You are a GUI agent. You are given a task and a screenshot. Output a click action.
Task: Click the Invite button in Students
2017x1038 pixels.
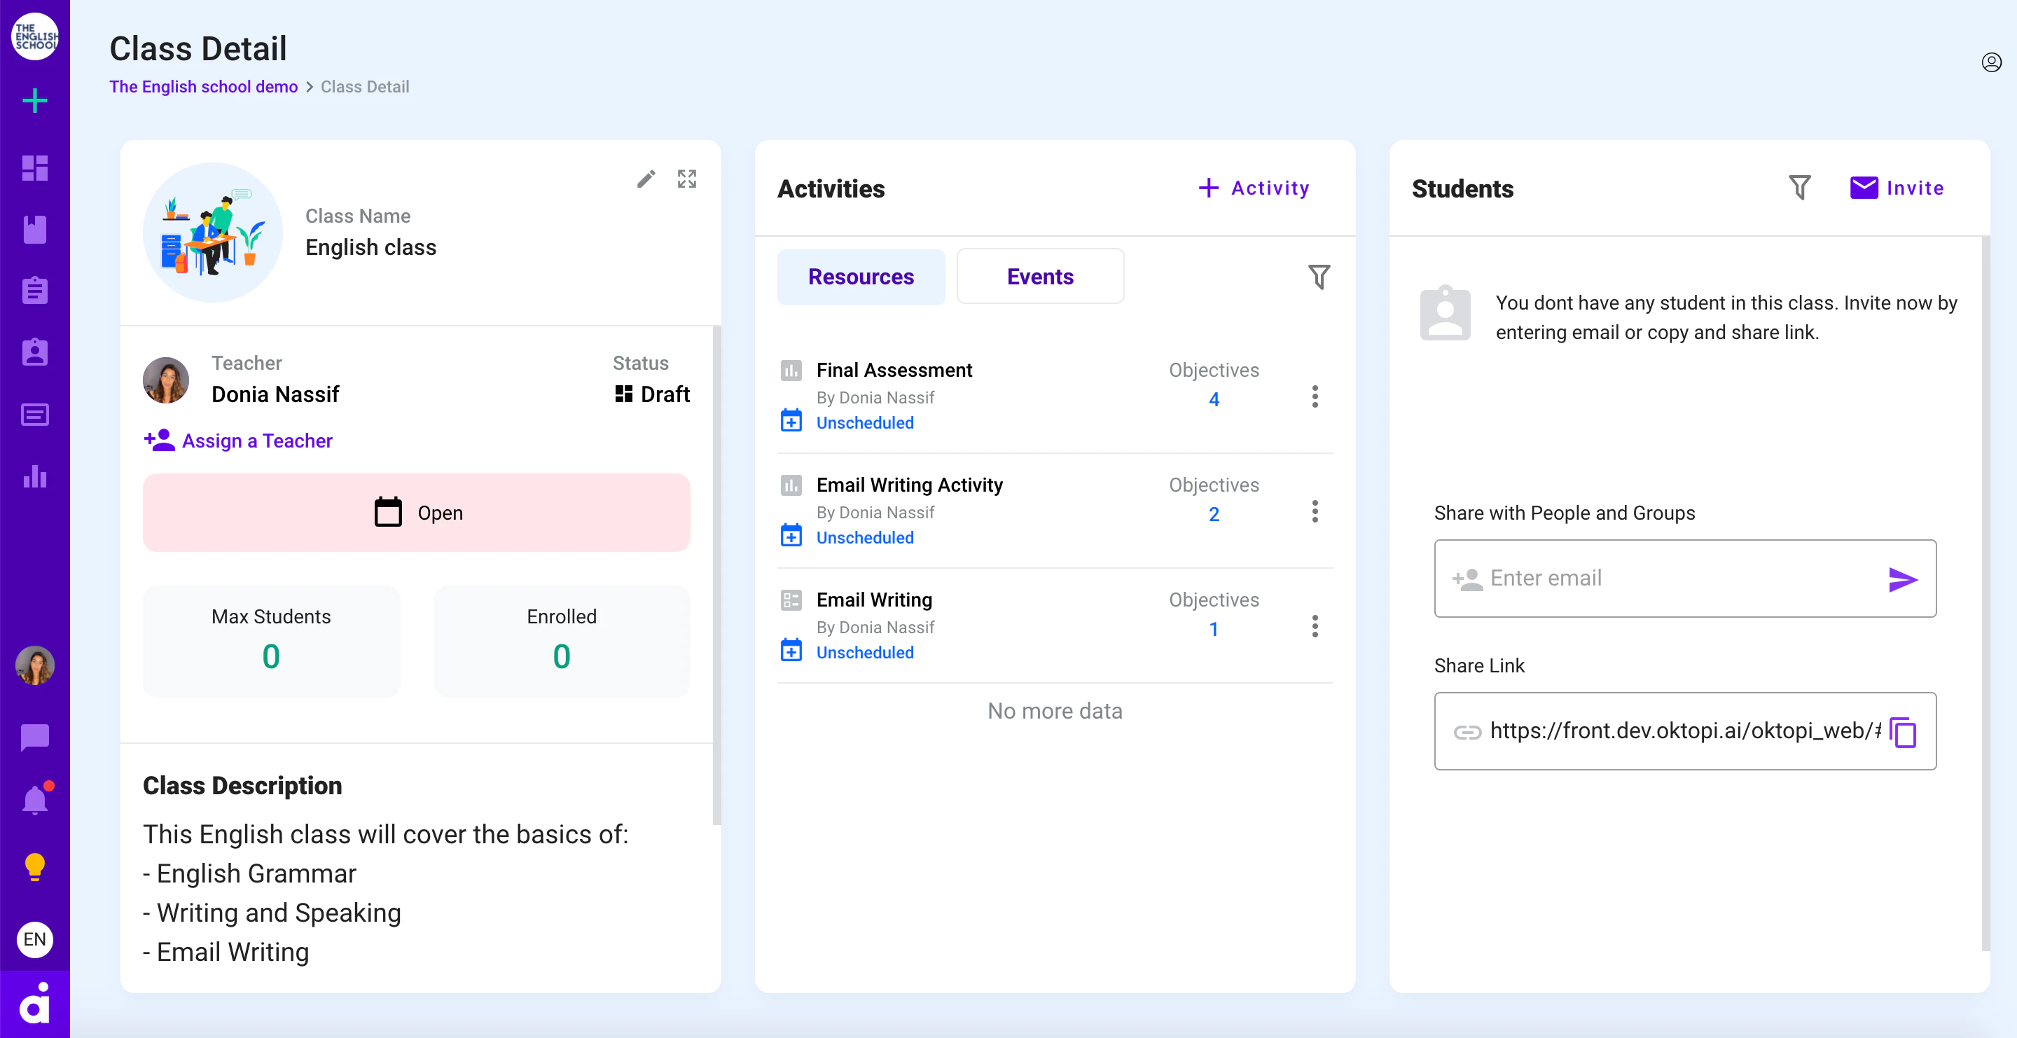click(x=1897, y=188)
